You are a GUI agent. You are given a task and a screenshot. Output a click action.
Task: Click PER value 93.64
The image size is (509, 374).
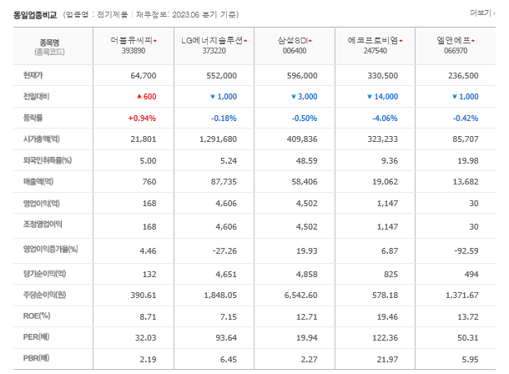coord(226,338)
